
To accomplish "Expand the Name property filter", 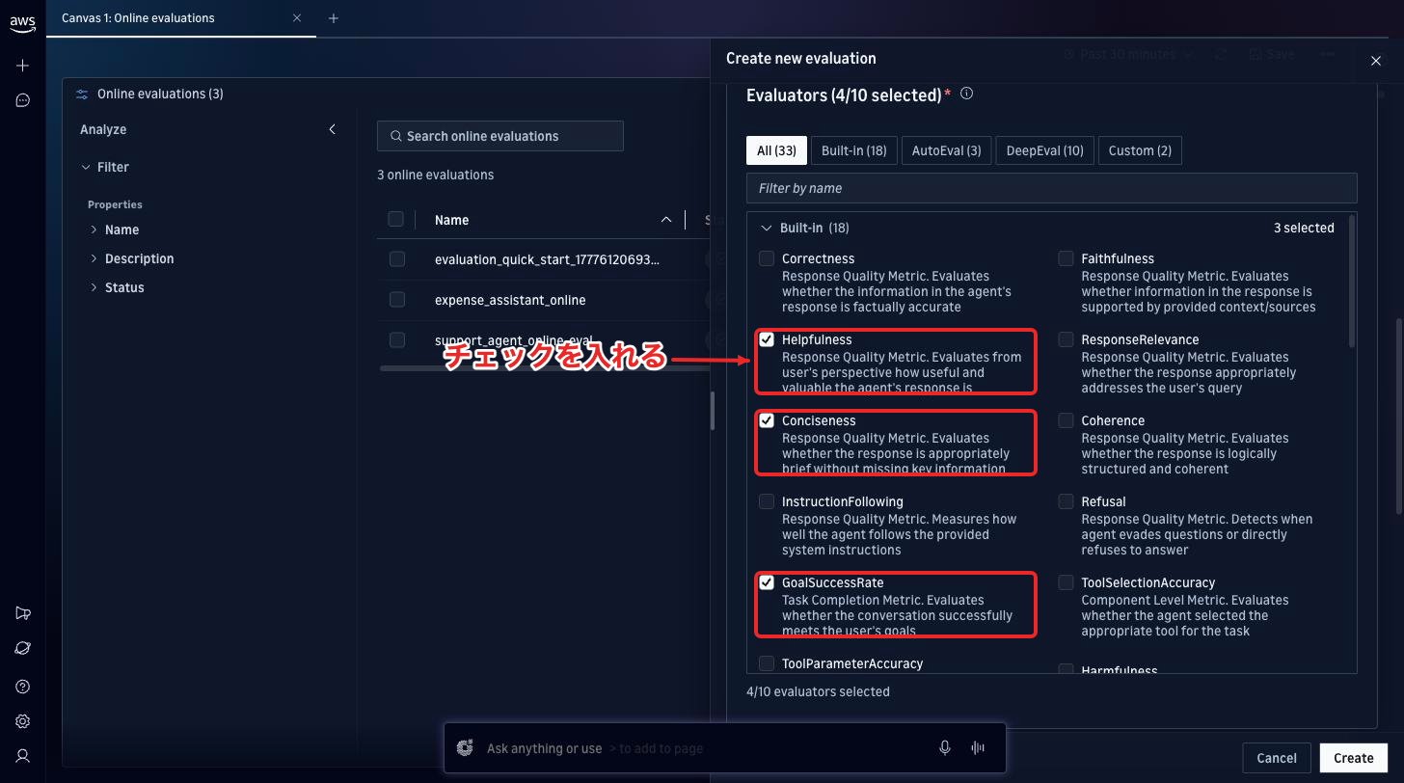I will pyautogui.click(x=94, y=229).
